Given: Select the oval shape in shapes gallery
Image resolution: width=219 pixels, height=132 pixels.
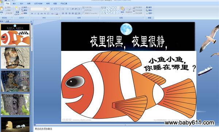Looking at the screenshot, I should pos(116,8).
